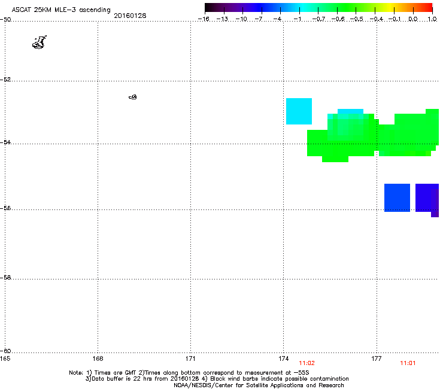Click the -0.1 colorbar label
Image resolution: width=443 pixels, height=389 pixels.
coord(395,19)
